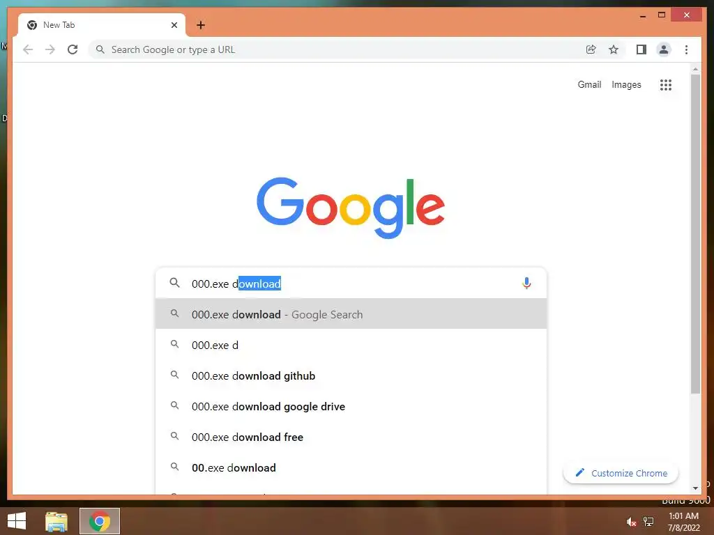Open File Explorer from the taskbar
Screen dimensions: 714x535
coord(56,521)
